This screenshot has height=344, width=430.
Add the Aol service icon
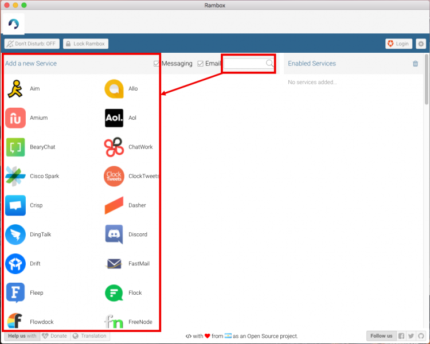click(x=114, y=118)
